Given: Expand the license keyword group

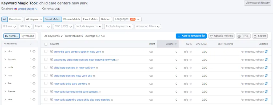Looking at the screenshot, I should tap(5, 92).
